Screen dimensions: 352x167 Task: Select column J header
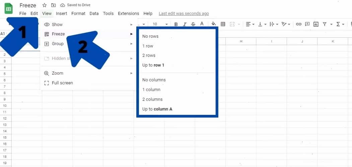click(302, 41)
